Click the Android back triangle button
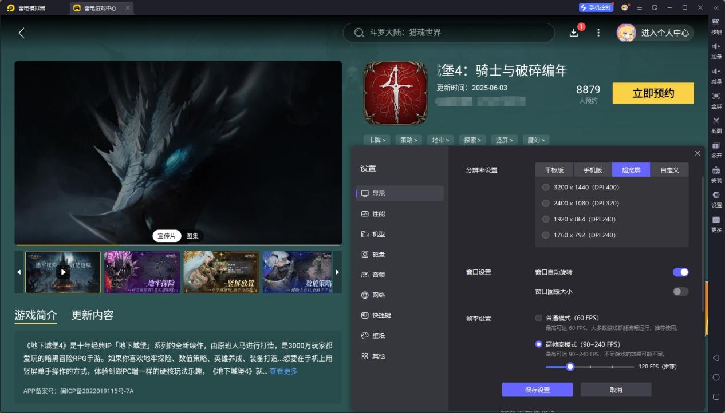This screenshot has height=413, width=725. pyautogui.click(x=716, y=358)
